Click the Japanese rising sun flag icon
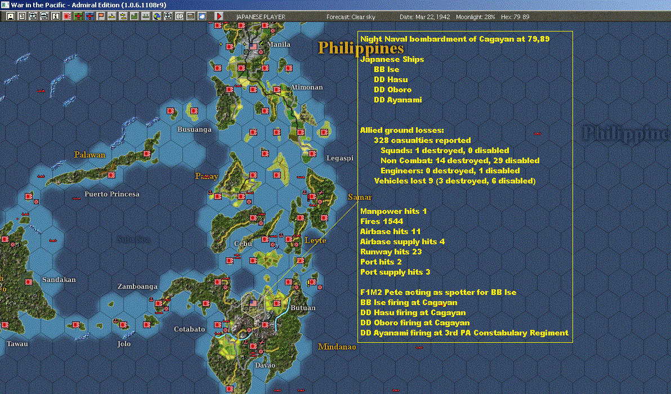Image resolution: width=671 pixels, height=394 pixels. tap(67, 16)
